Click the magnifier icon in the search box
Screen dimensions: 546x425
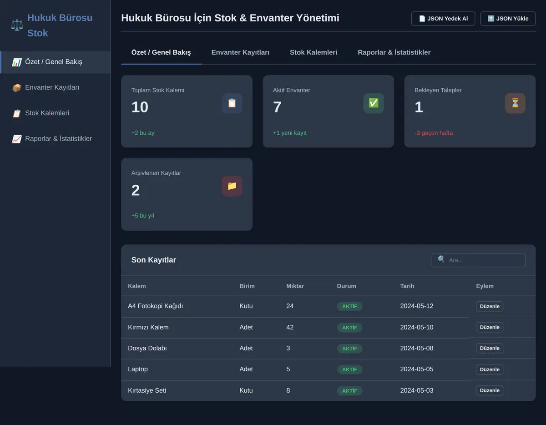(441, 259)
